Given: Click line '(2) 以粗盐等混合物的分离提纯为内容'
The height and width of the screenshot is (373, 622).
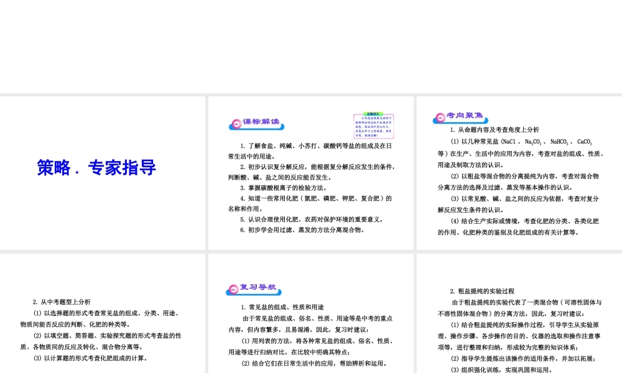Looking at the screenshot, I should (524, 176).
